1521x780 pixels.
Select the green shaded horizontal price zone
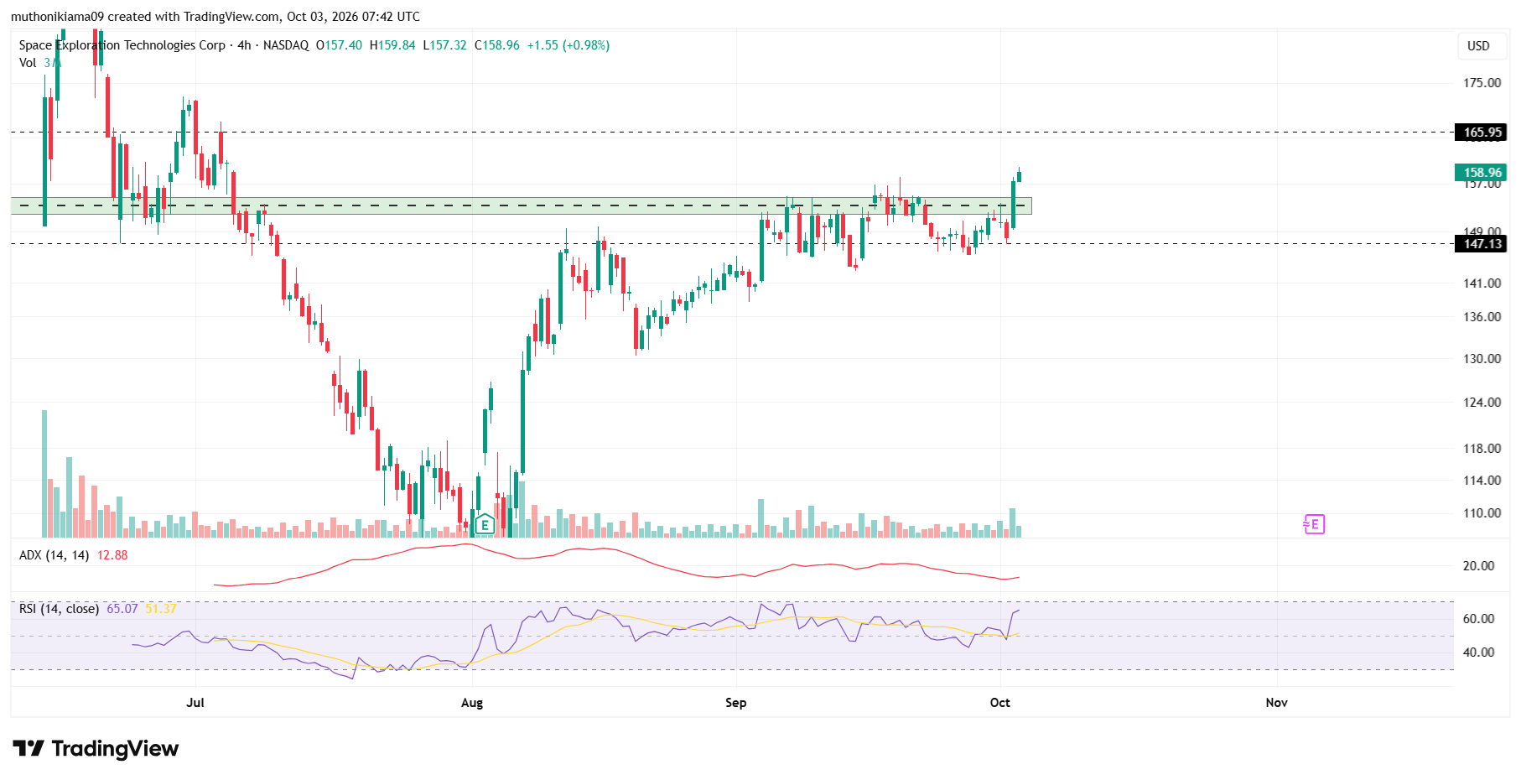[521, 205]
